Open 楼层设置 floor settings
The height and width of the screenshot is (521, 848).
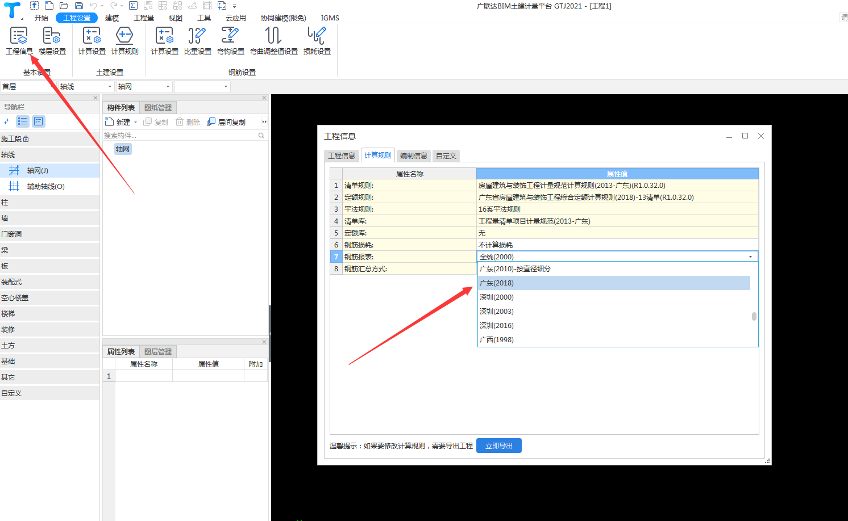pyautogui.click(x=52, y=41)
